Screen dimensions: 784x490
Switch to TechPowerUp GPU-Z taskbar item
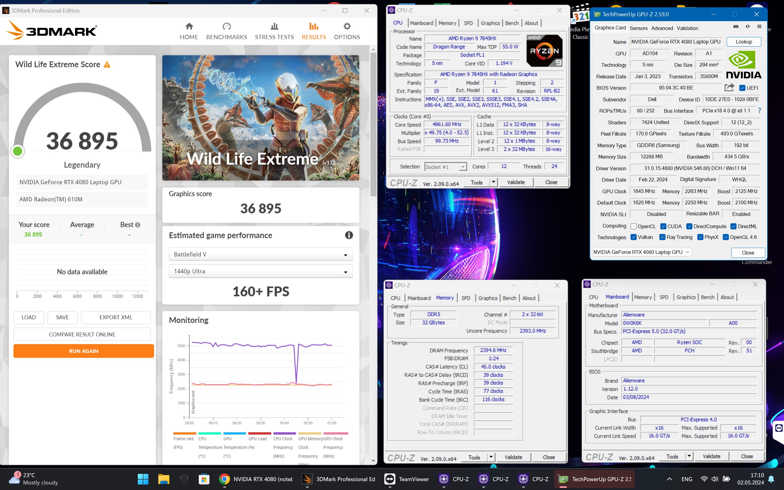(x=594, y=479)
